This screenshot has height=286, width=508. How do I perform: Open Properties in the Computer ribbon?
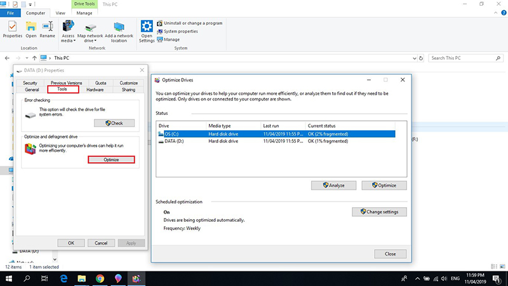[x=12, y=29]
